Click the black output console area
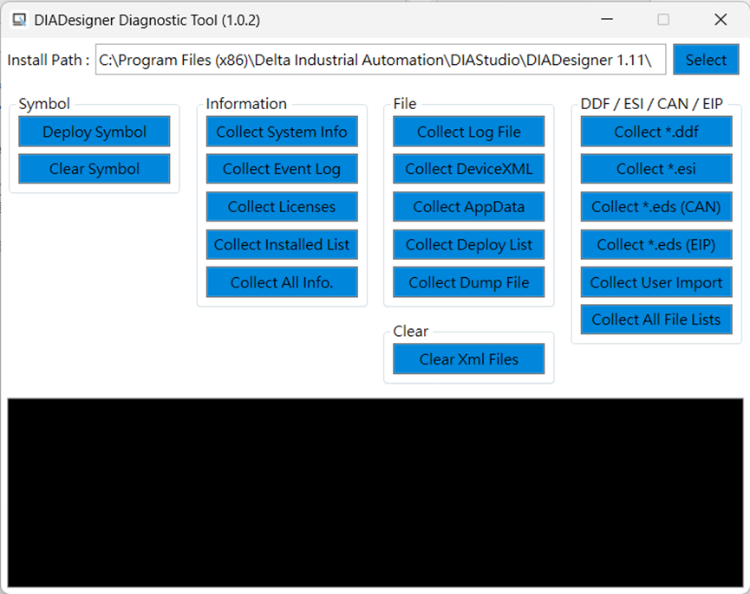The width and height of the screenshot is (750, 594). [x=375, y=492]
